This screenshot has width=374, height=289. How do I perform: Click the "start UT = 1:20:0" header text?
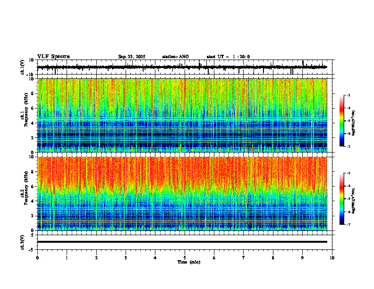click(x=228, y=57)
